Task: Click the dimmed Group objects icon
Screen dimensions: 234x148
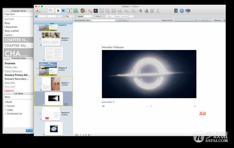Action: tap(107, 11)
